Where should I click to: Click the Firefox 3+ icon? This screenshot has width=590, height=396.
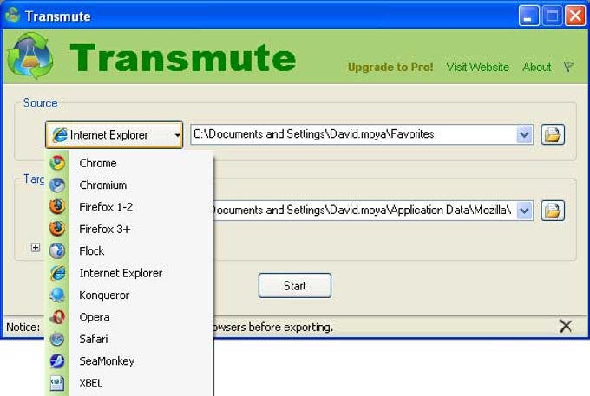(57, 229)
